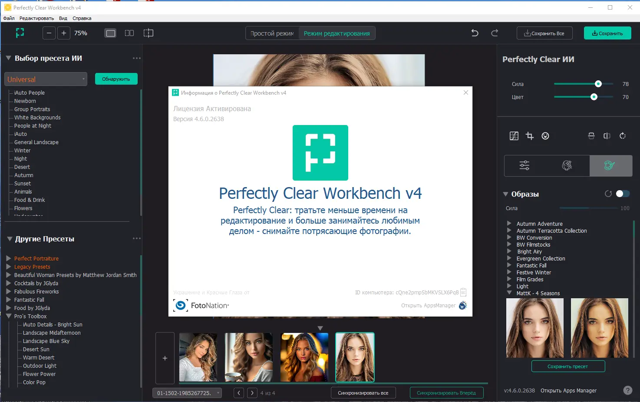Collapse the MattK - 4 Seasons group
Viewport: 640px width, 402px height.
click(x=509, y=293)
